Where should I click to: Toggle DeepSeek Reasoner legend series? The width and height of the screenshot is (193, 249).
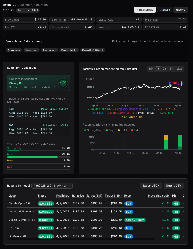[127, 109]
